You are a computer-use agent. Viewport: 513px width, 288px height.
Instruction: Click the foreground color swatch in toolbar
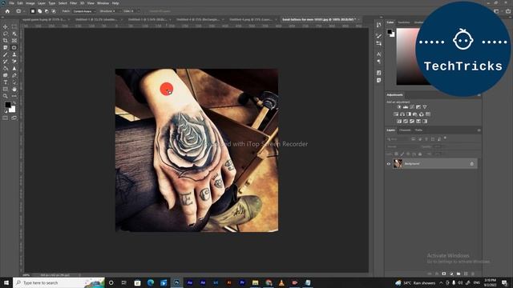[x=7, y=105]
